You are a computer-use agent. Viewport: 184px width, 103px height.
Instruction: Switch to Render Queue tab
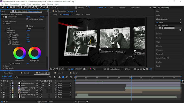pos(9,73)
